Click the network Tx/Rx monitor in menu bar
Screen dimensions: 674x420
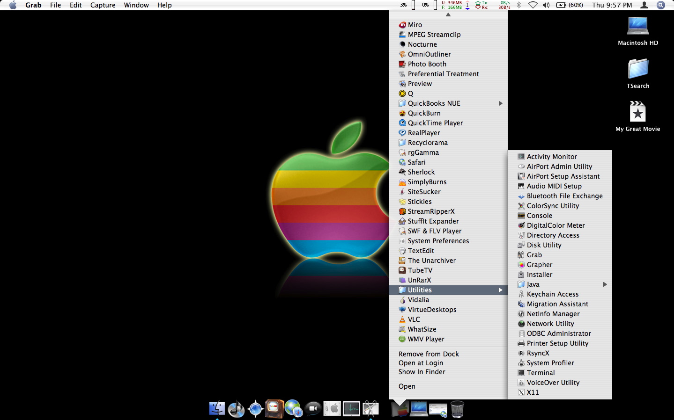492,5
